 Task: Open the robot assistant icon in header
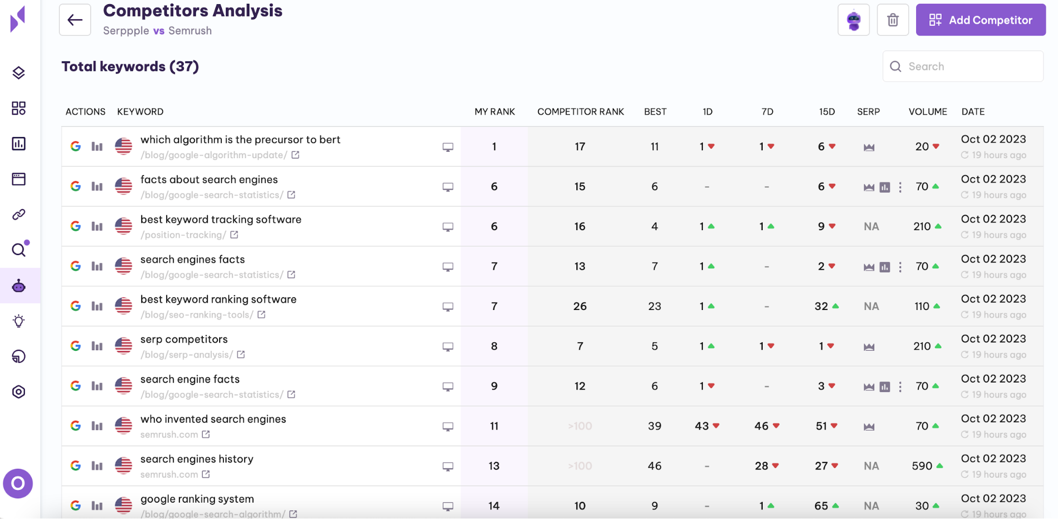coord(853,20)
